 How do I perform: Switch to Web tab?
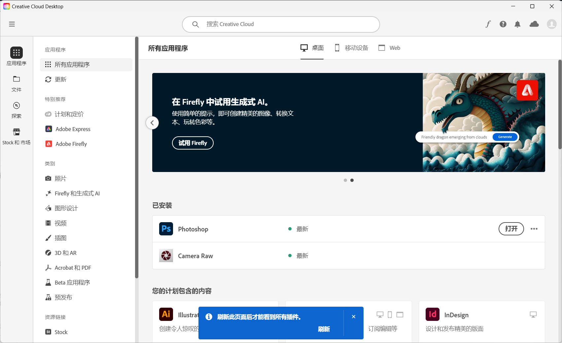(389, 48)
